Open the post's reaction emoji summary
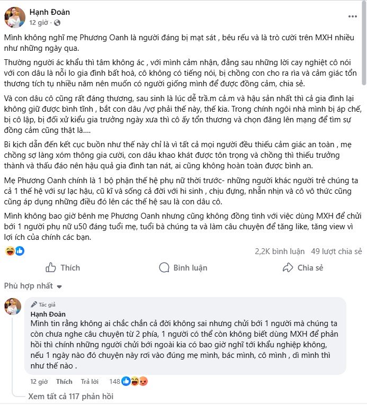Screen dimensions: 367x405 pos(15,250)
